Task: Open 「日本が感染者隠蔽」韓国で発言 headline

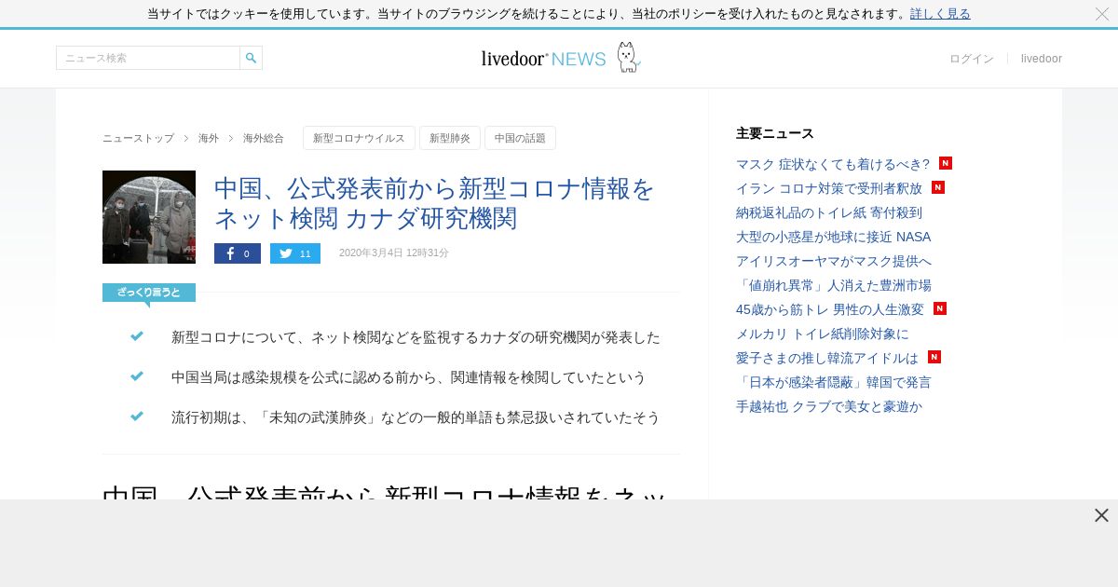Action: click(834, 382)
